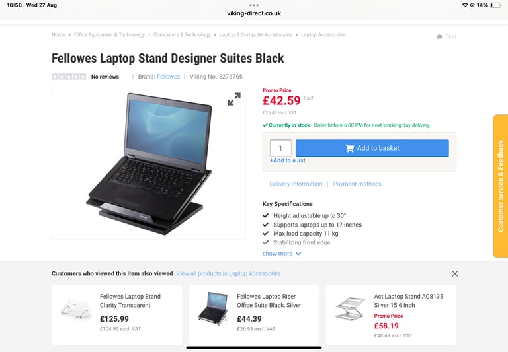Image resolution: width=508 pixels, height=352 pixels.
Task: Click the star rating icons
Action: pyautogui.click(x=69, y=77)
